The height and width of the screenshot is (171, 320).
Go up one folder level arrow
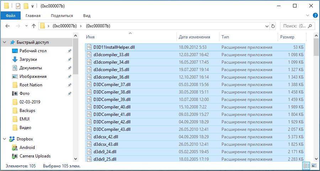pyautogui.click(x=34, y=26)
